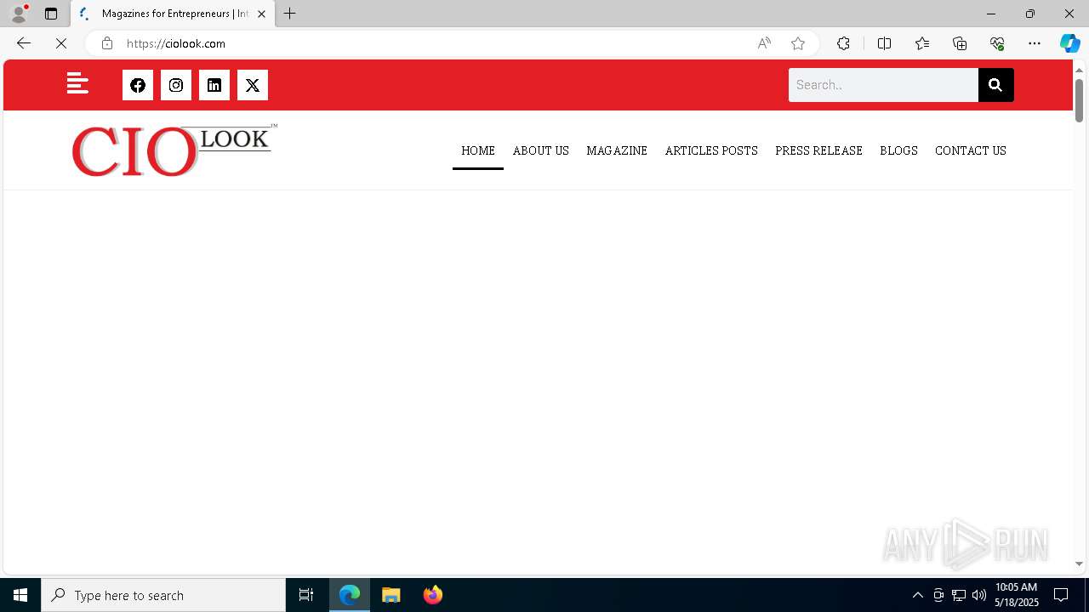1089x612 pixels.
Task: Click the website Search input field
Action: [x=883, y=85]
